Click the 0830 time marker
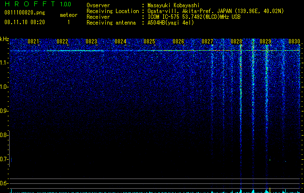 click(294, 41)
